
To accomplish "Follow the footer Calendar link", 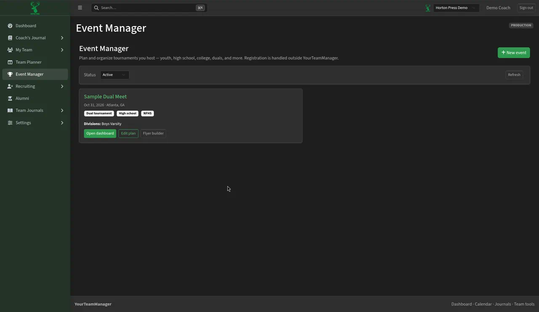I will pos(483,304).
